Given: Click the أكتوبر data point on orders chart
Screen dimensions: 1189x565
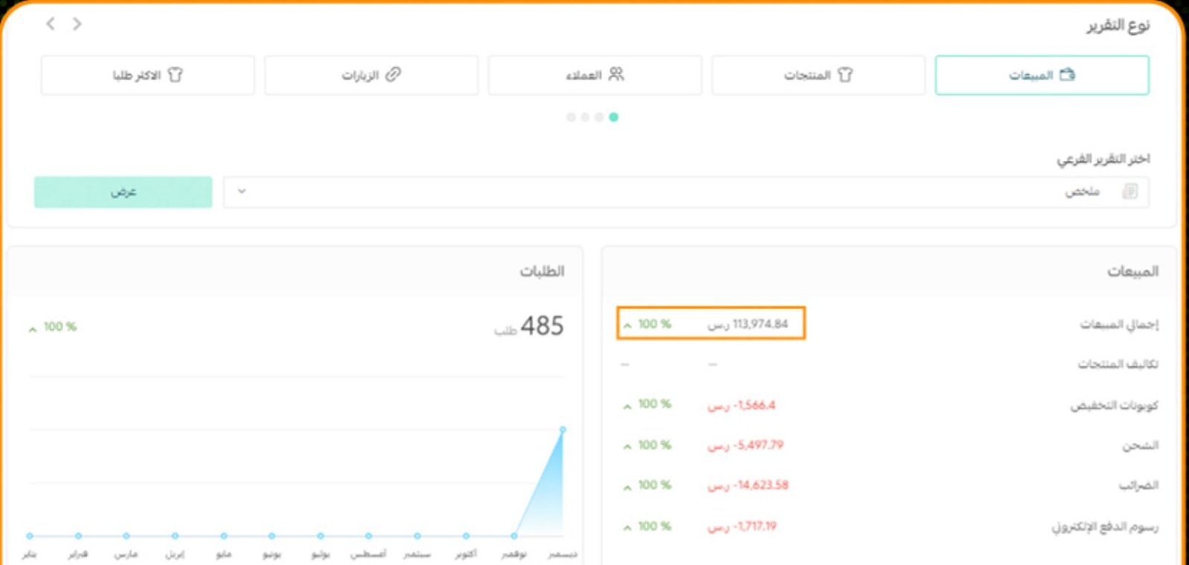Looking at the screenshot, I should [x=466, y=535].
